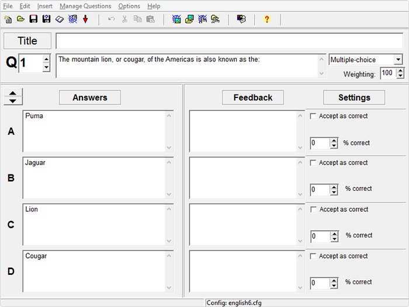
Task: Check Accept as correct for answer A
Action: (313, 116)
